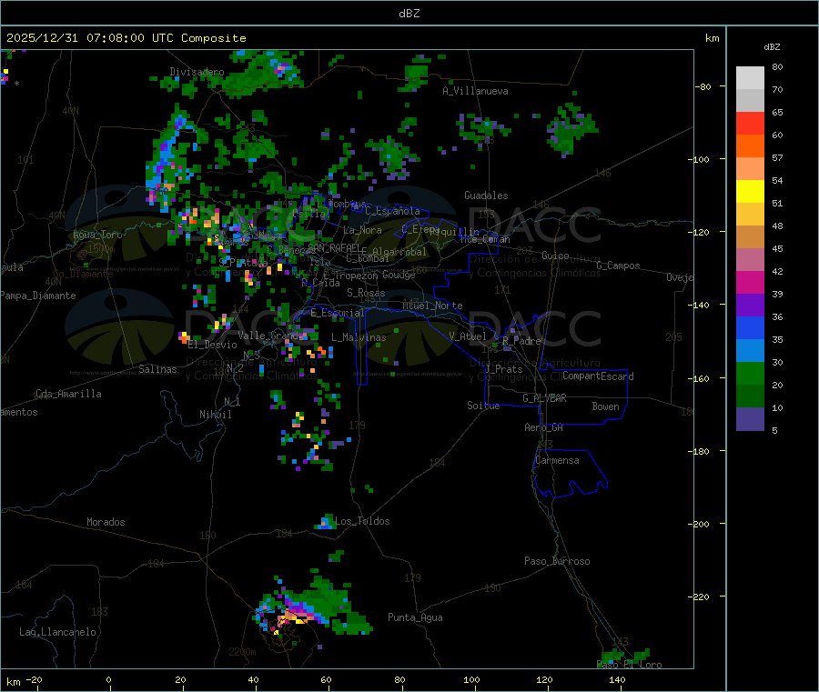Viewport: 819px width, 692px height.
Task: Click the C_Española place label
Action: tap(393, 211)
